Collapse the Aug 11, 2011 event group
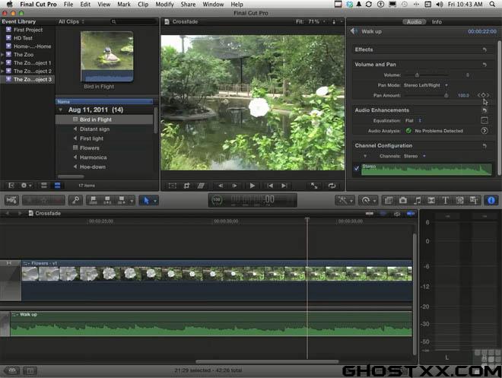 point(61,110)
